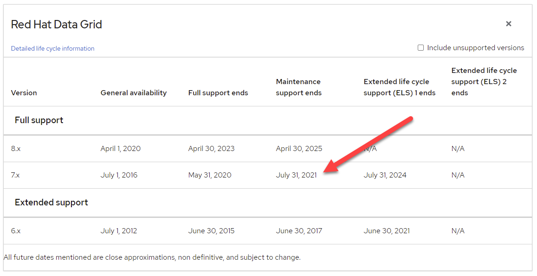Viewport: 537px width, 276px height.
Task: Select the June 30, 2021 ELS date
Action: click(x=386, y=230)
